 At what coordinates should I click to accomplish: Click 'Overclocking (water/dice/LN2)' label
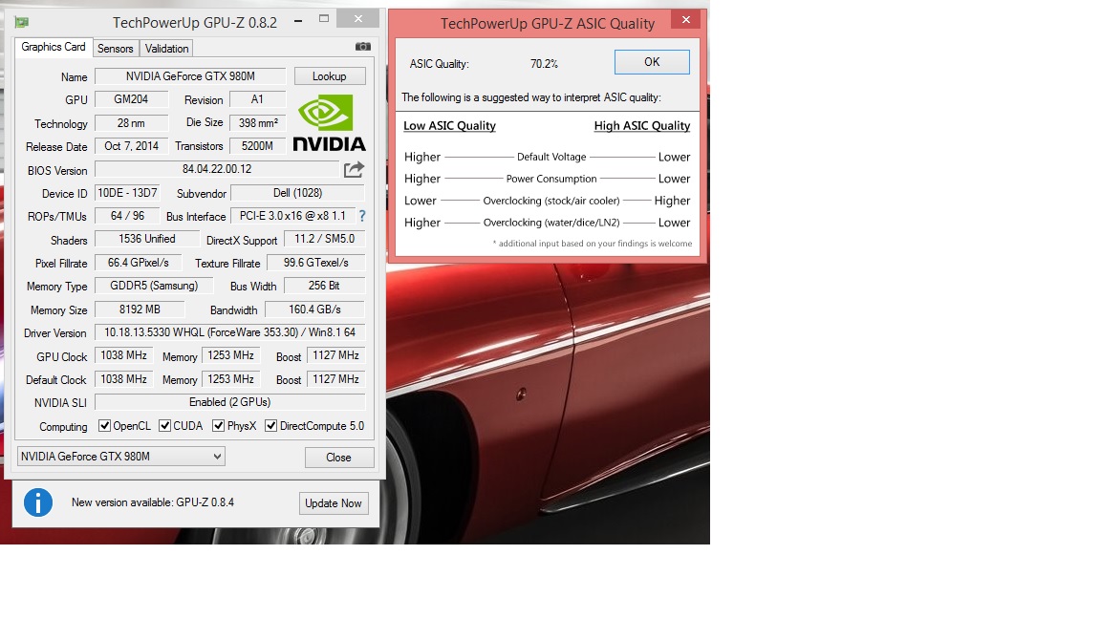(551, 223)
